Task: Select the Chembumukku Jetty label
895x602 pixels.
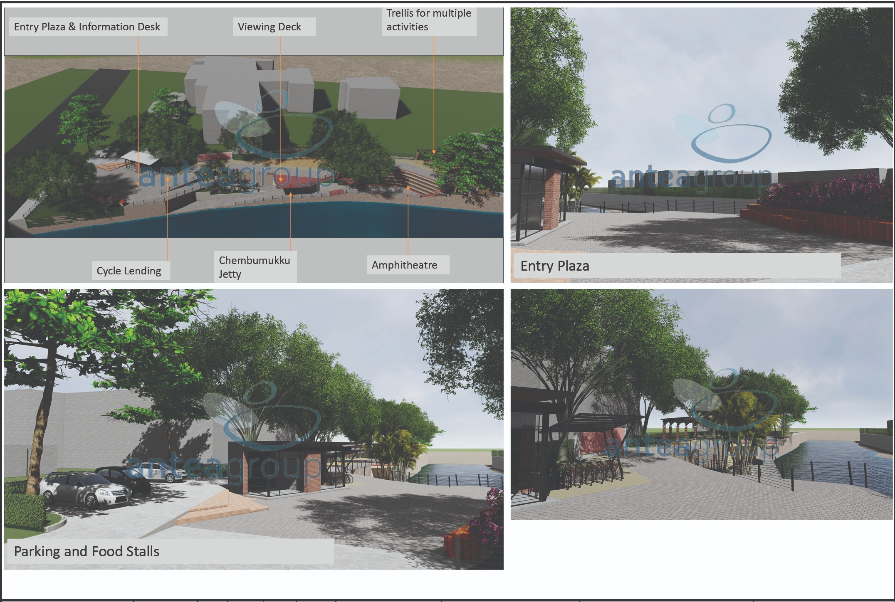Action: click(x=255, y=267)
